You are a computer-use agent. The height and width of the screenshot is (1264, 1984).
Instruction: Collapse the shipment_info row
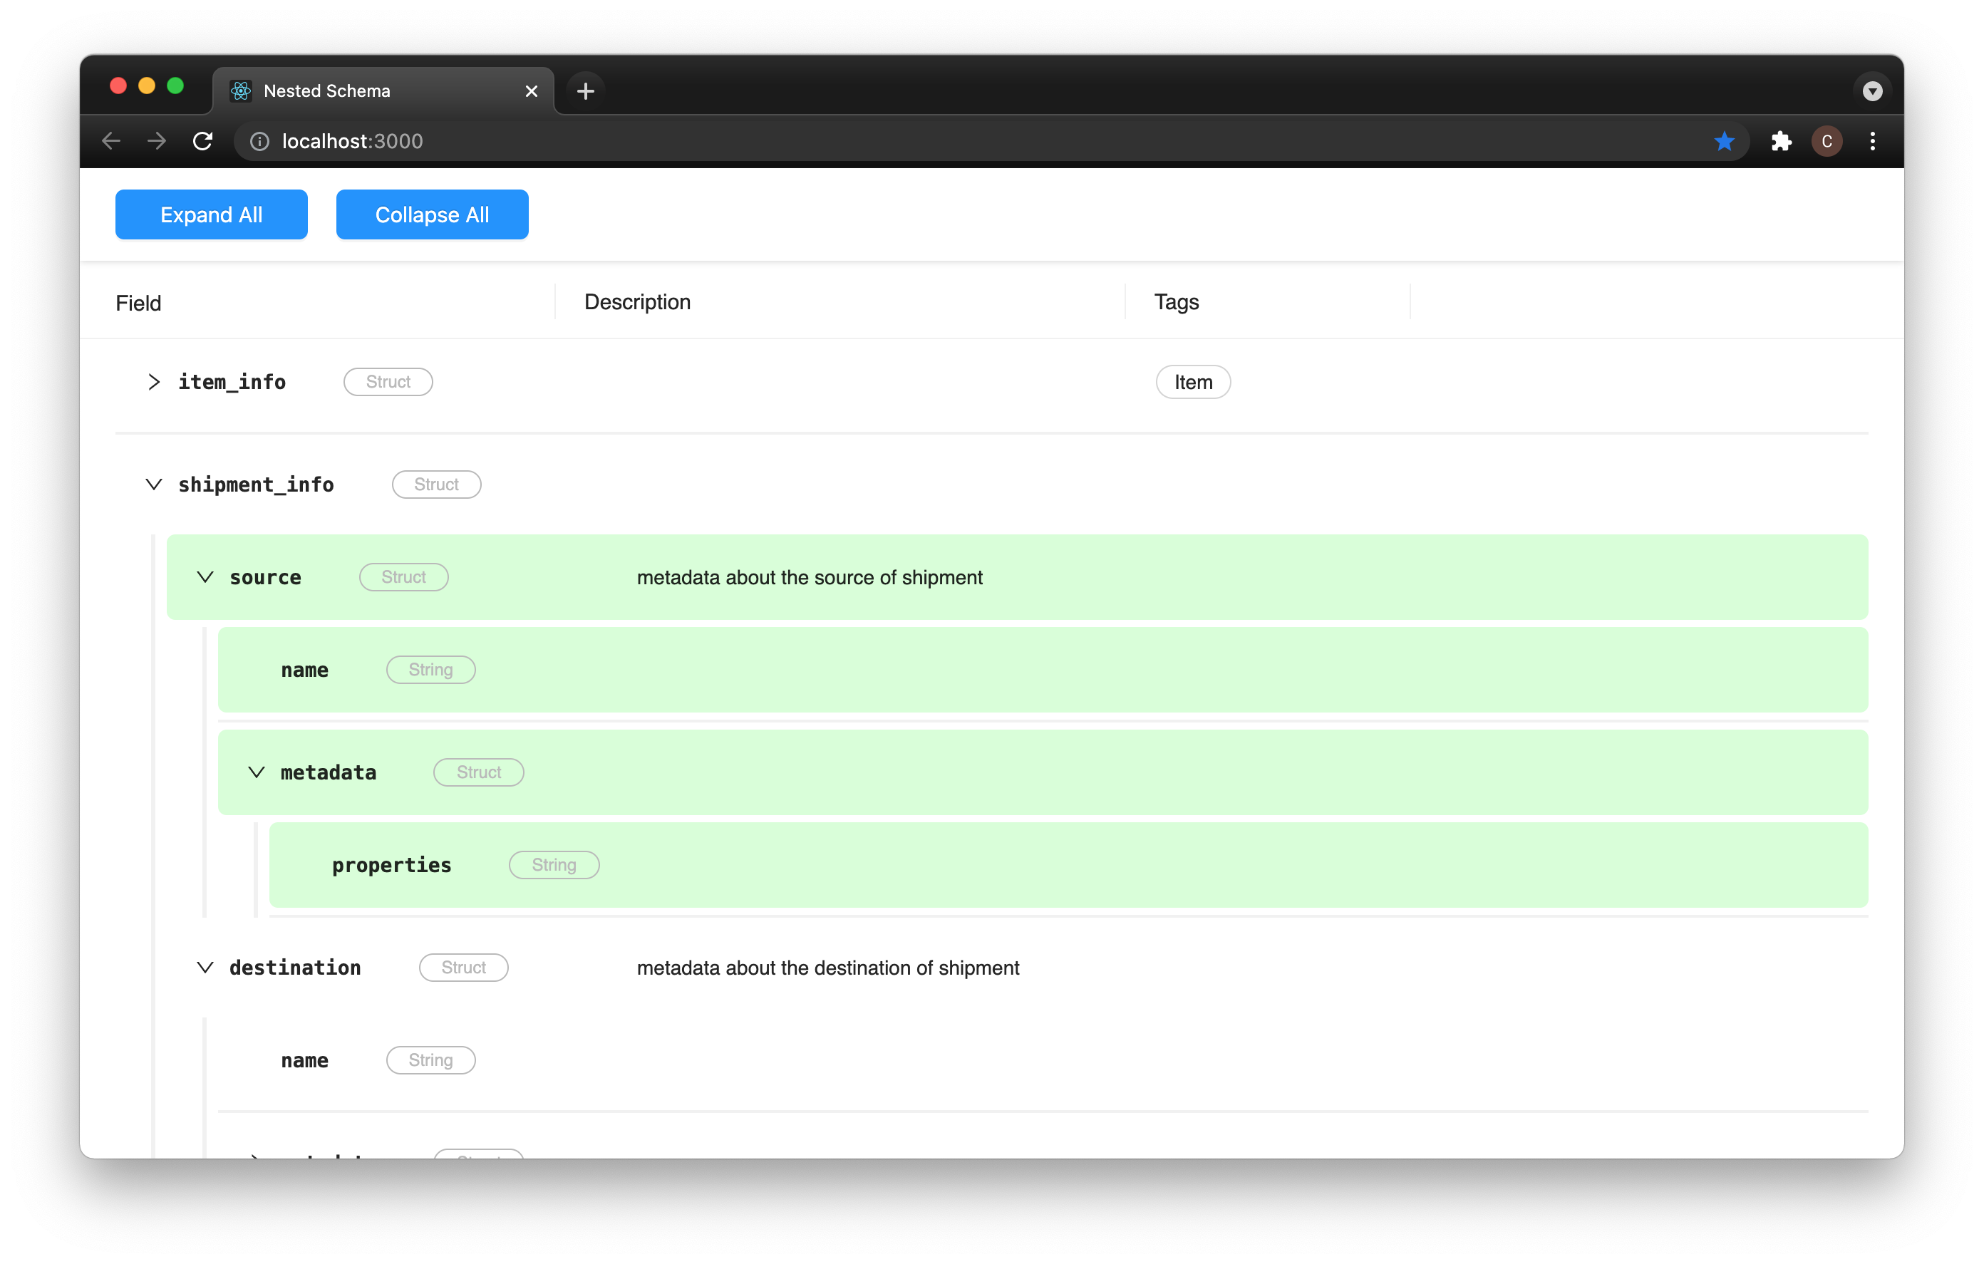pos(154,484)
